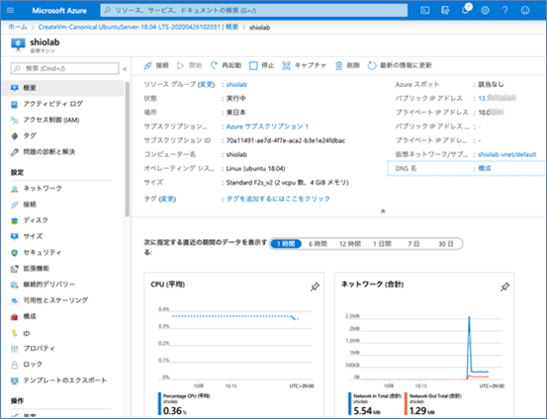Select the 7 日 time range

413,244
